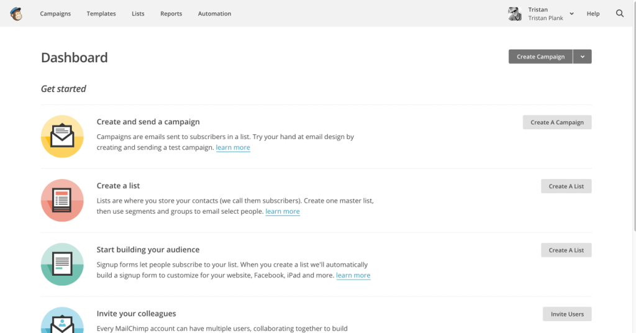This screenshot has width=636, height=333.
Task: Click the Invite your colleagues heading
Action: pos(136,314)
